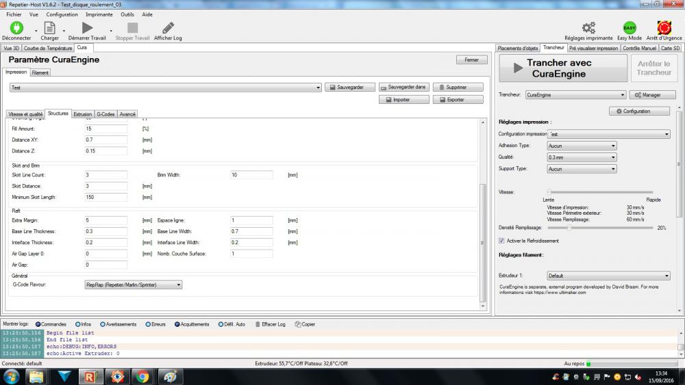Open the G-Code Flavour dropdown
The width and height of the screenshot is (685, 385).
click(x=134, y=284)
